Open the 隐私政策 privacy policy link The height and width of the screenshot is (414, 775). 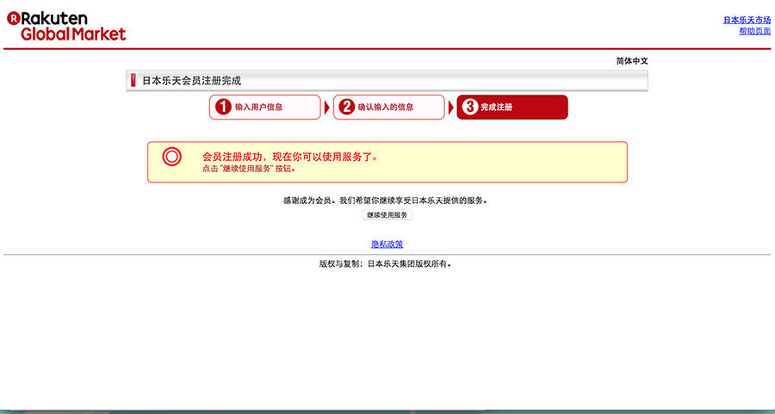[387, 244]
